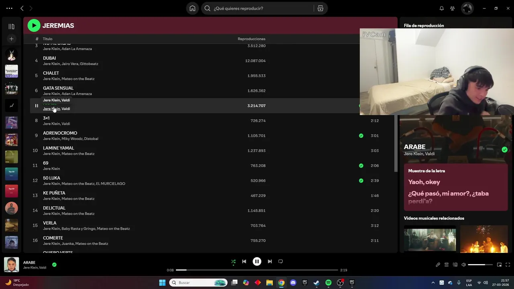
Task: Open the lyrics card 'Muestra de la letra'
Action: 455,187
